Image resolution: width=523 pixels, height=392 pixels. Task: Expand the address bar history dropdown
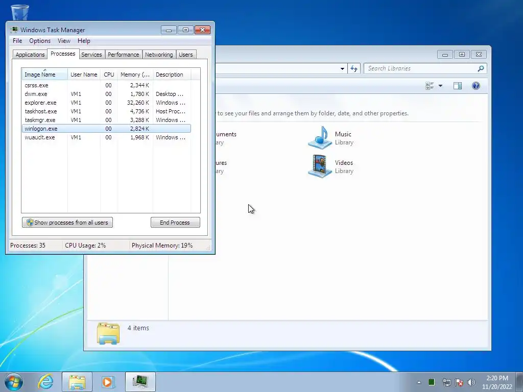342,69
